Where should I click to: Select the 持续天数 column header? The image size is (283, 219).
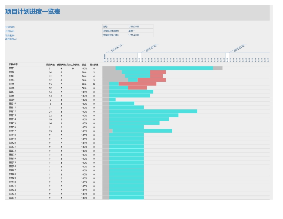point(50,64)
